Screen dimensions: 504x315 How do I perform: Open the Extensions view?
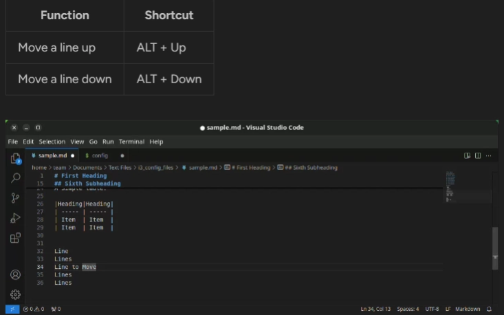click(x=15, y=238)
